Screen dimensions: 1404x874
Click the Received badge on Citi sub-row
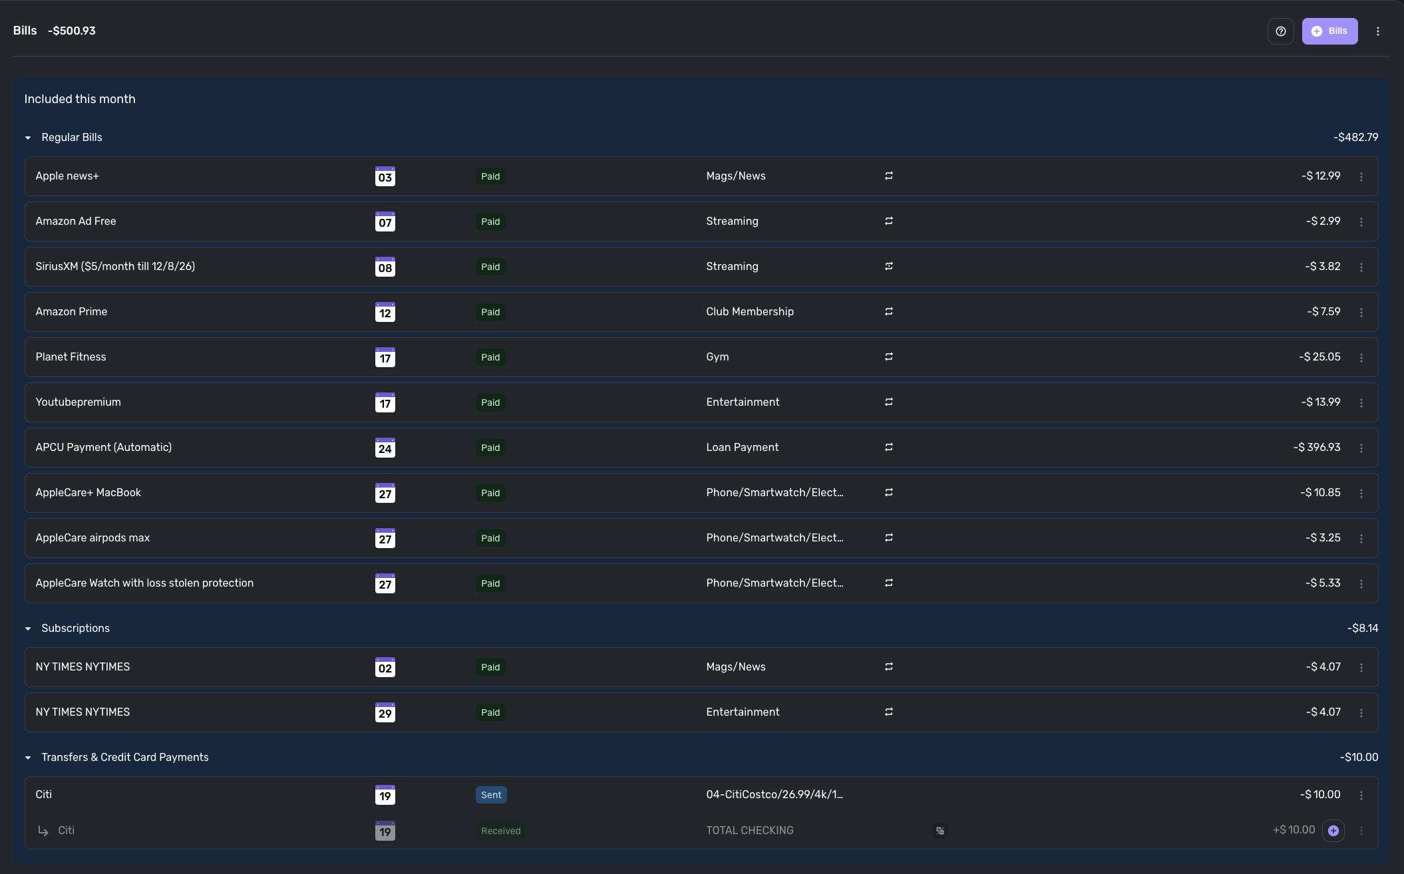[500, 831]
